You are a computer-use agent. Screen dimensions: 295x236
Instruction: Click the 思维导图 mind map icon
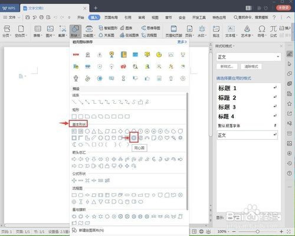pyautogui.click(x=150, y=28)
